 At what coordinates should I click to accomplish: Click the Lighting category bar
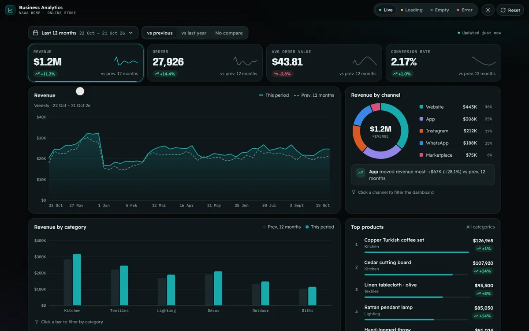pos(171,290)
